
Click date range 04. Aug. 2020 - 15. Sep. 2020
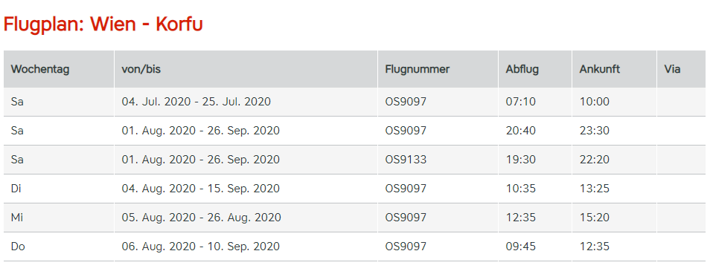point(200,189)
